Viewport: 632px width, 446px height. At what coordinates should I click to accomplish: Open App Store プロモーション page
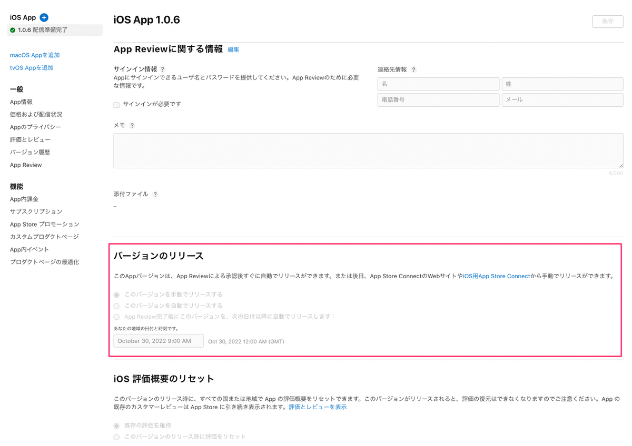click(x=45, y=224)
